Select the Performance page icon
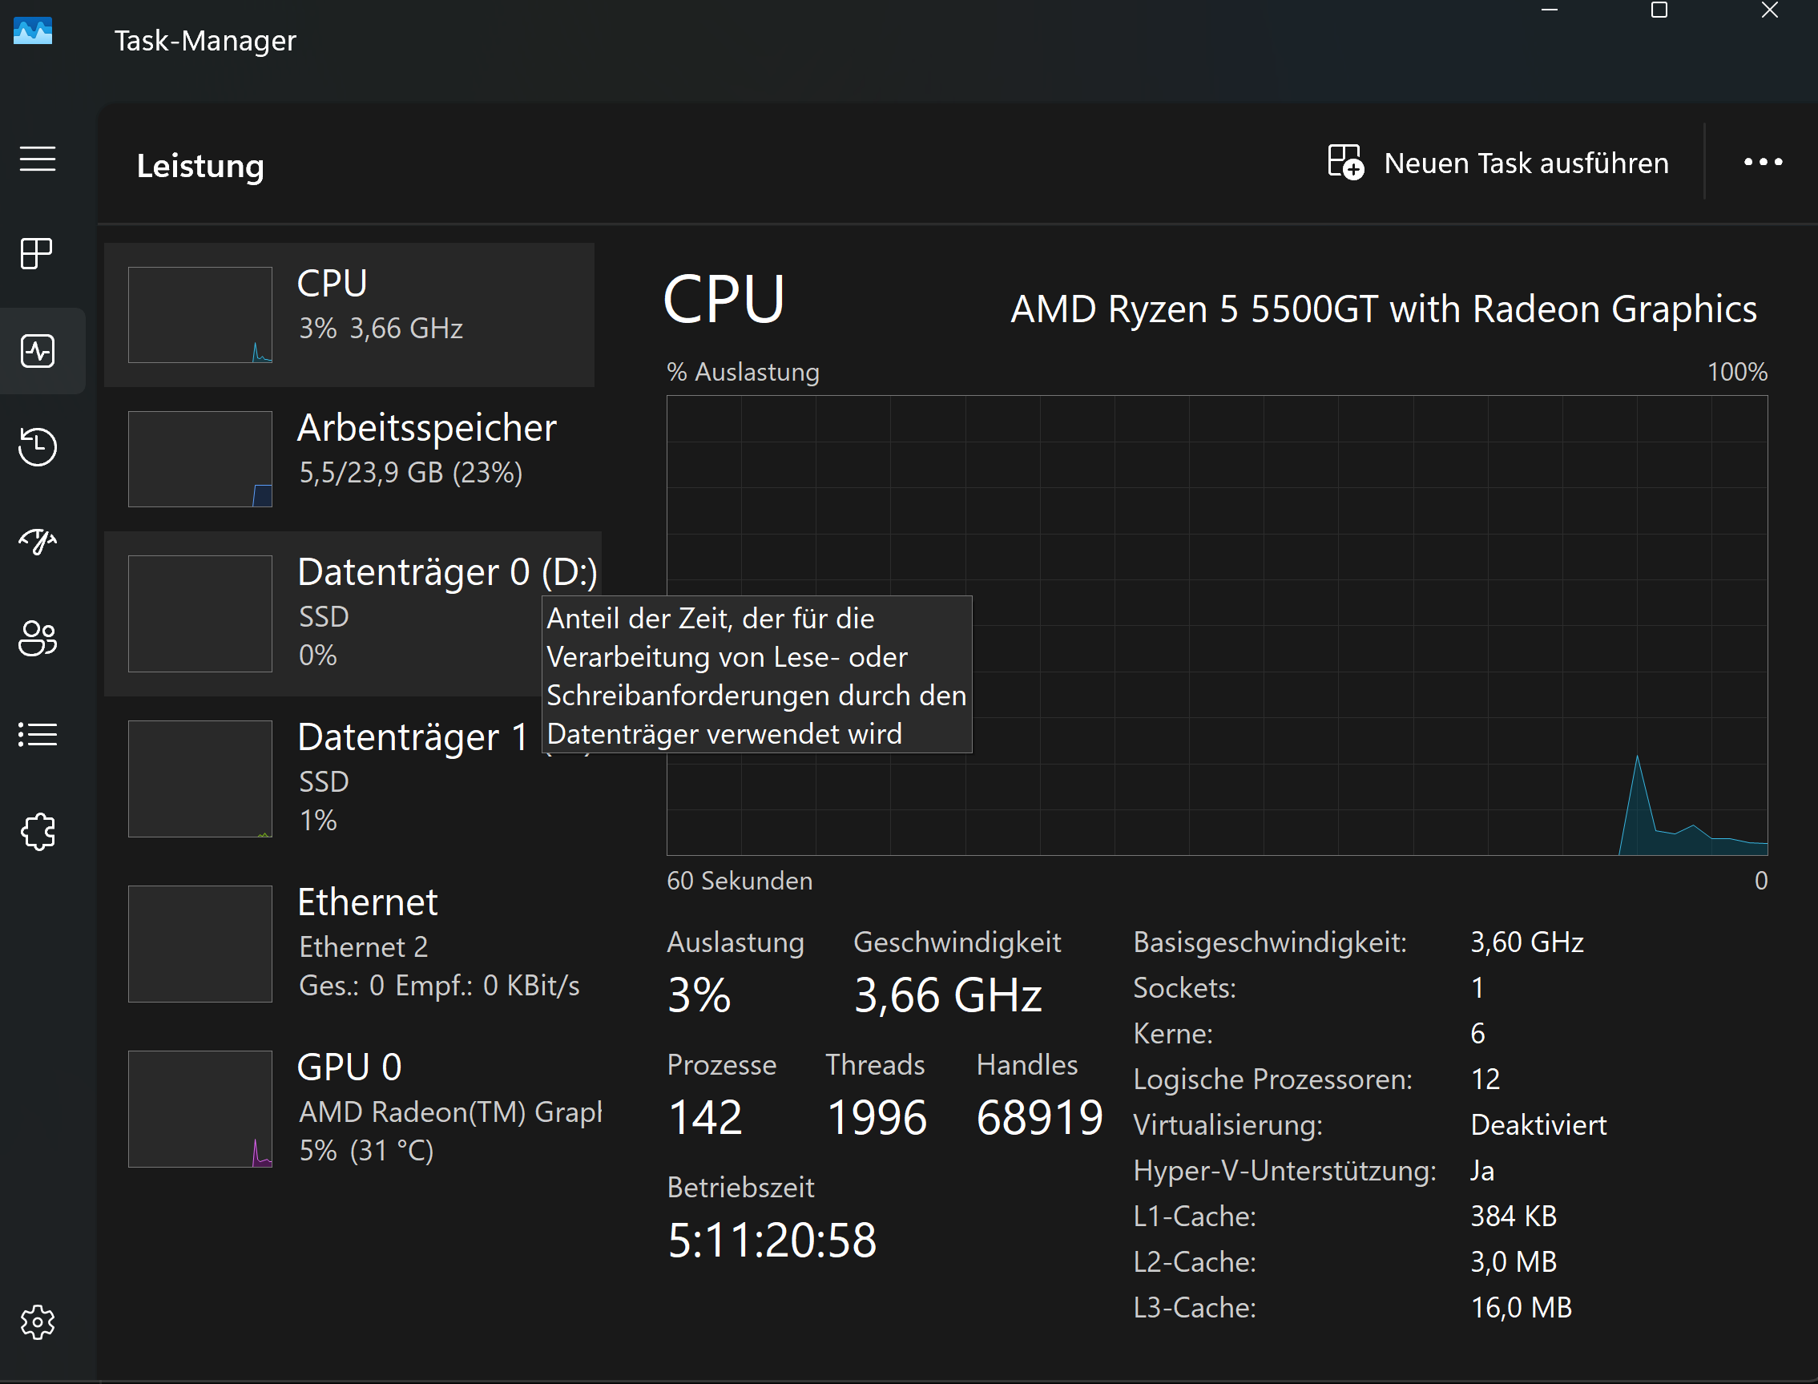The height and width of the screenshot is (1384, 1818). click(38, 351)
